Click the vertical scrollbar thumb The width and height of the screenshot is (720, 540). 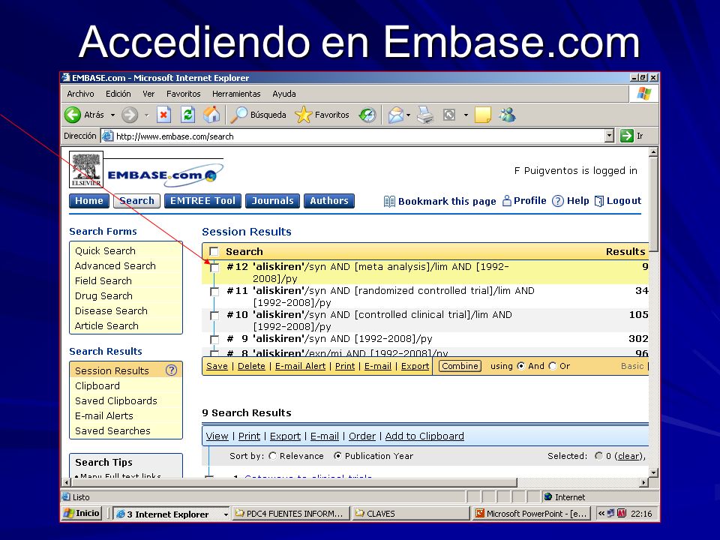coord(654,204)
